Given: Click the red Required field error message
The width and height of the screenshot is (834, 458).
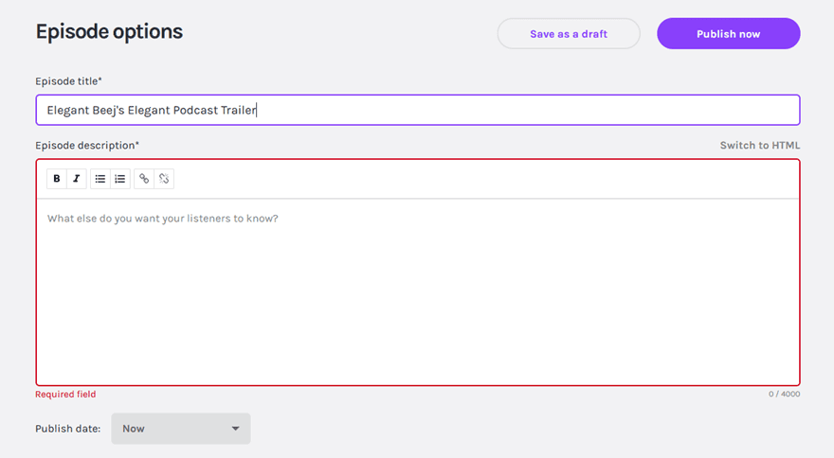Looking at the screenshot, I should 65,395.
